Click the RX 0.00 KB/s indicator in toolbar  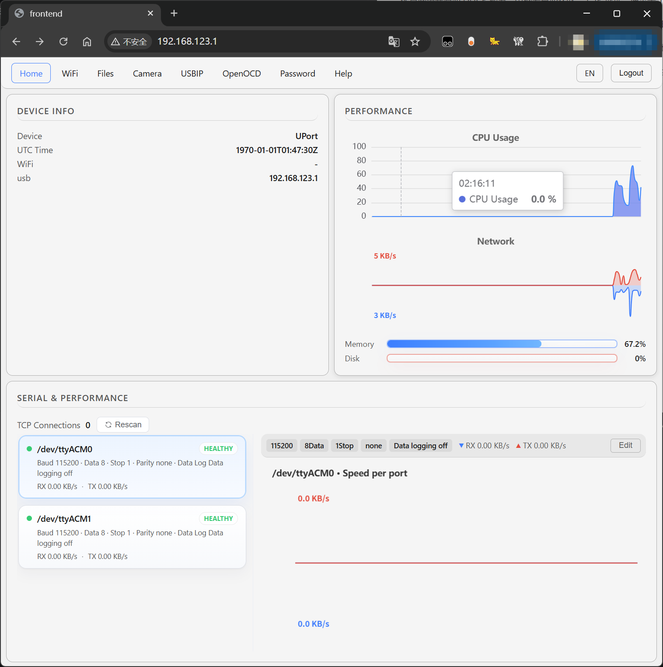pos(484,446)
